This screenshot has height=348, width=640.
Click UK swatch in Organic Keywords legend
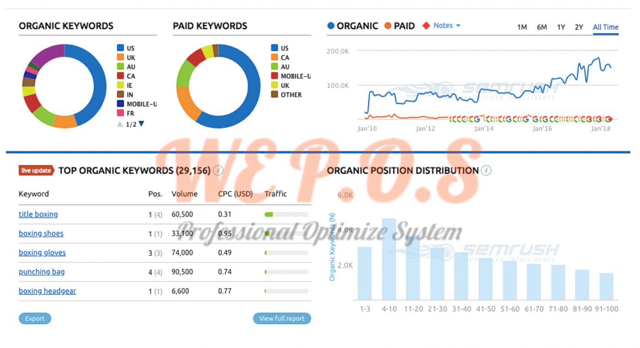coord(121,58)
